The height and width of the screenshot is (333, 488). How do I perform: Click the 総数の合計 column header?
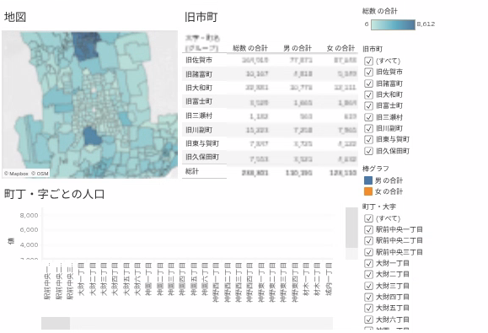click(x=250, y=48)
